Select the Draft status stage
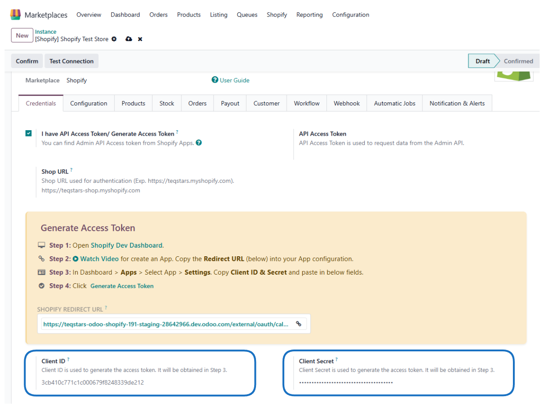Screen dimensions: 544x408 (x=483, y=61)
